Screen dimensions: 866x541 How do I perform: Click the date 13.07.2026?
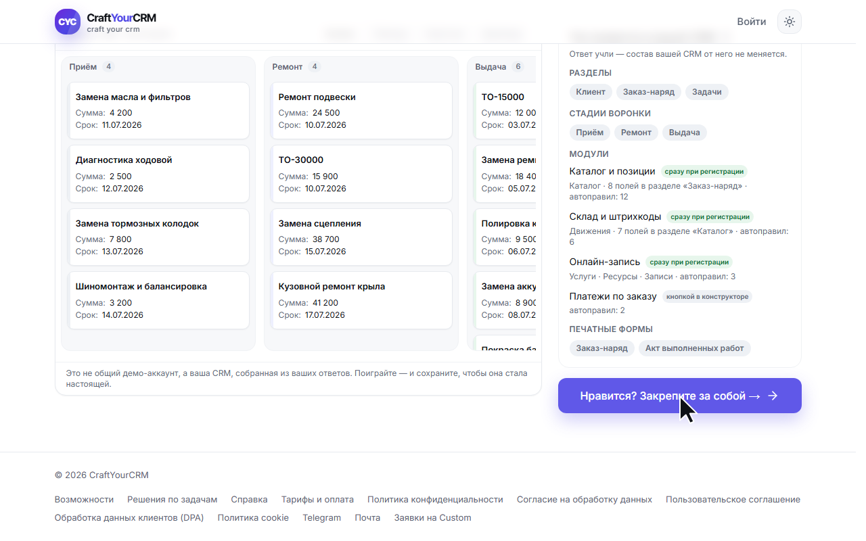(122, 252)
